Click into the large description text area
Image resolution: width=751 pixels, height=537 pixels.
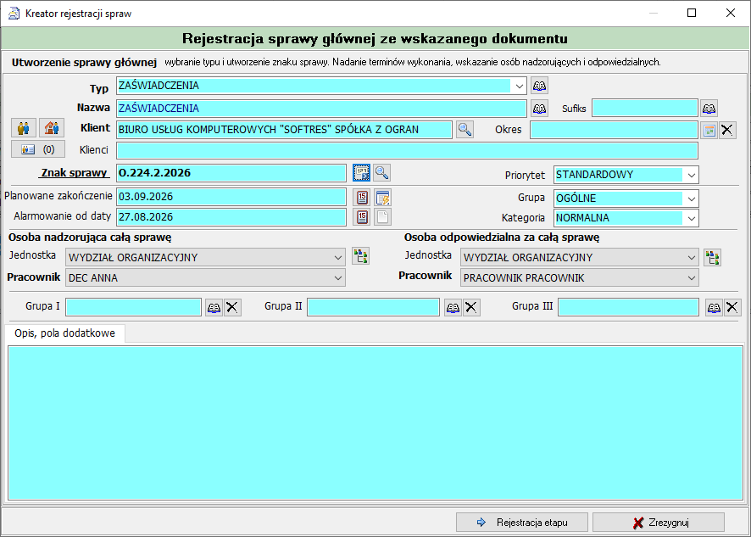375,422
